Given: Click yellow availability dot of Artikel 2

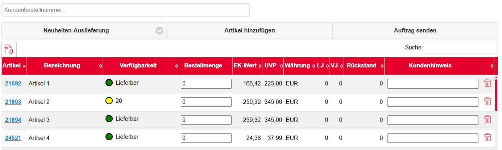Looking at the screenshot, I should coord(109,101).
